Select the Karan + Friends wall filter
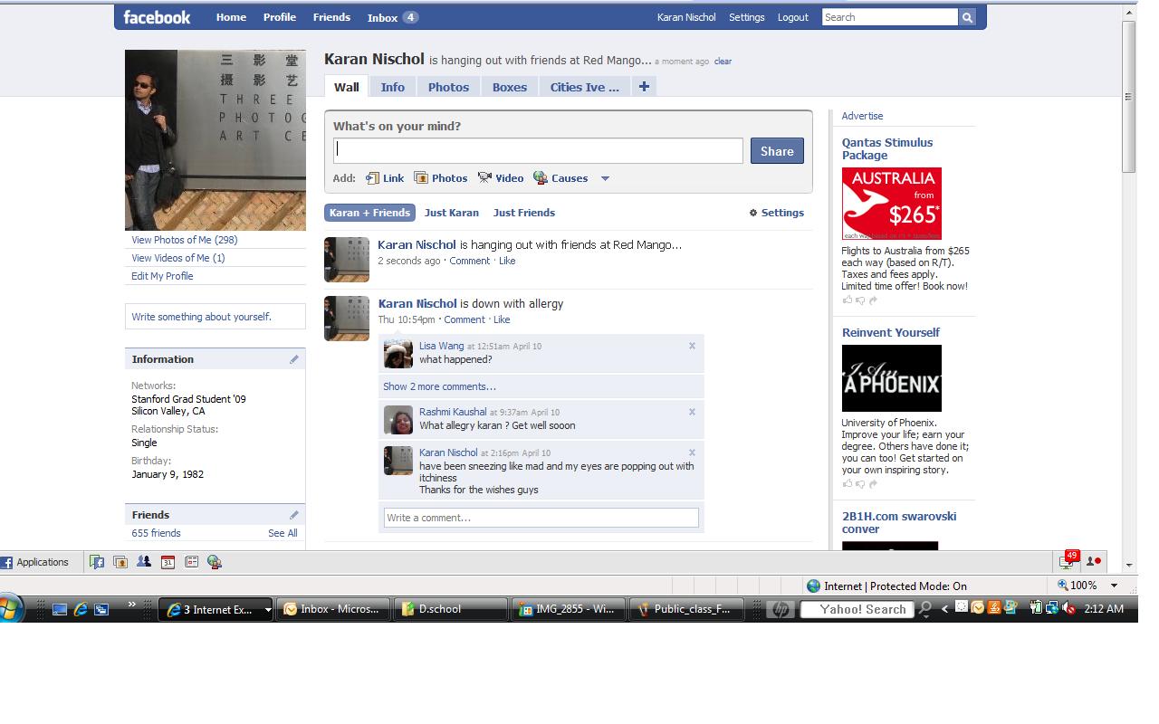1159x724 pixels. point(369,213)
